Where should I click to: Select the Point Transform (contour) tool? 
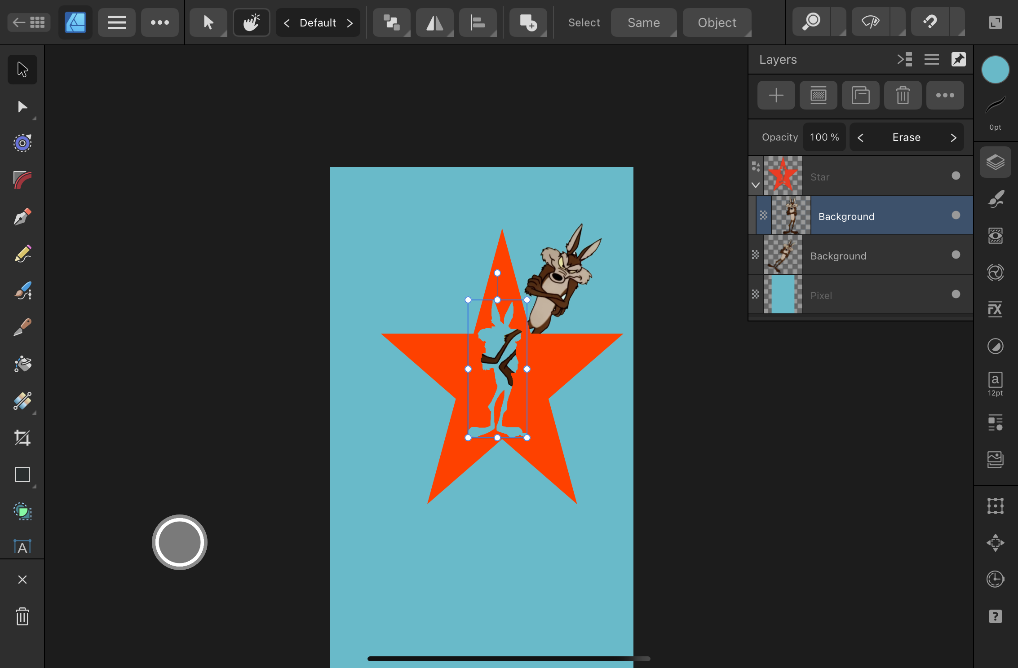click(22, 143)
